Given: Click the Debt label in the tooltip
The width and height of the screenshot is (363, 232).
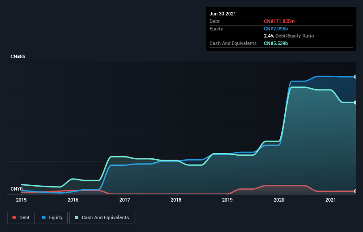Looking at the screenshot, I should tap(214, 21).
